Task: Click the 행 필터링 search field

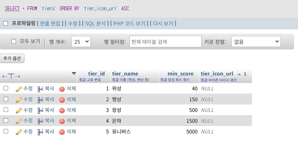Action: [165, 42]
